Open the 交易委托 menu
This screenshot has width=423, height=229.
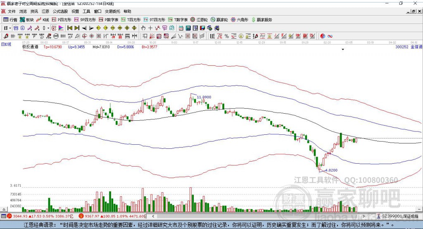tap(112, 11)
